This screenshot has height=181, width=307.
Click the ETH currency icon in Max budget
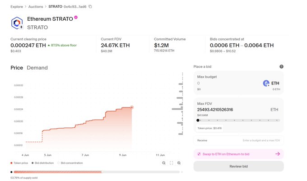(266, 83)
